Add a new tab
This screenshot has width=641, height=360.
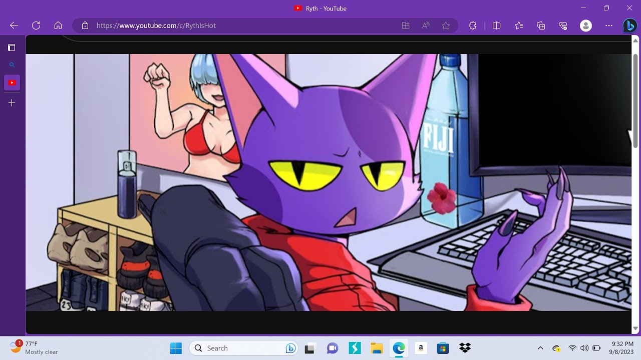[x=12, y=102]
